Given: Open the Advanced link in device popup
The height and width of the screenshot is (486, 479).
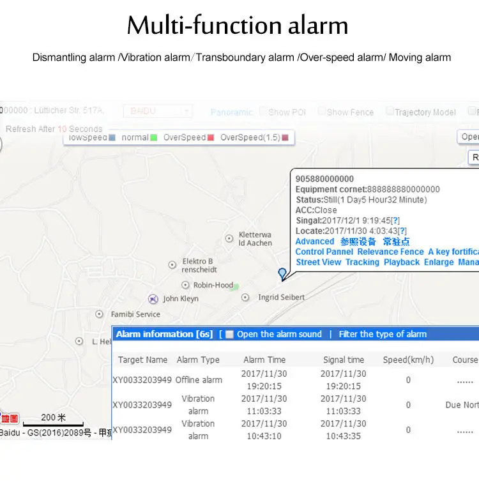Looking at the screenshot, I should pyautogui.click(x=315, y=241).
